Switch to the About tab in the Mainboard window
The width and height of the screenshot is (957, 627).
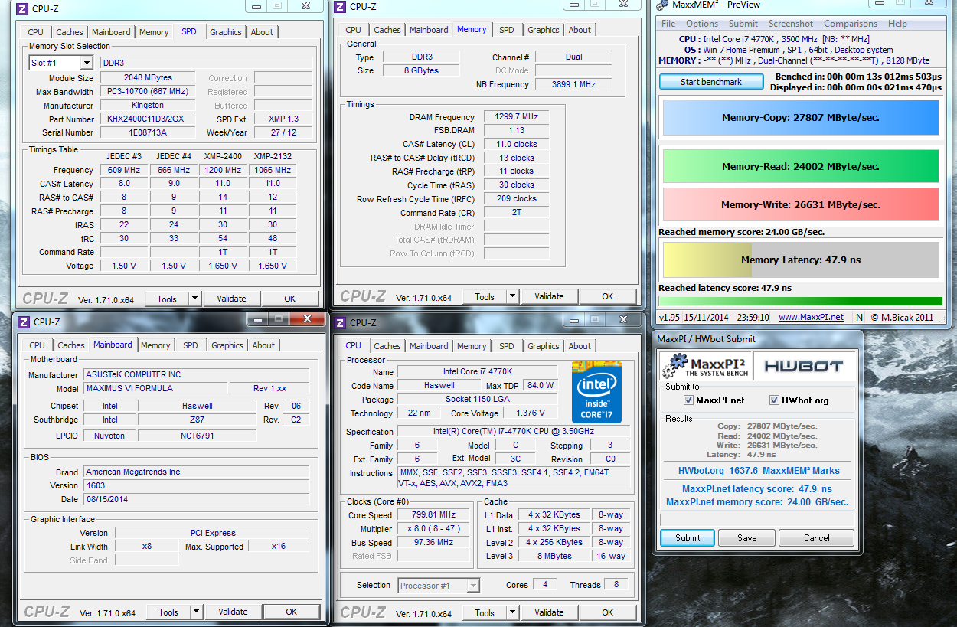pos(263,345)
